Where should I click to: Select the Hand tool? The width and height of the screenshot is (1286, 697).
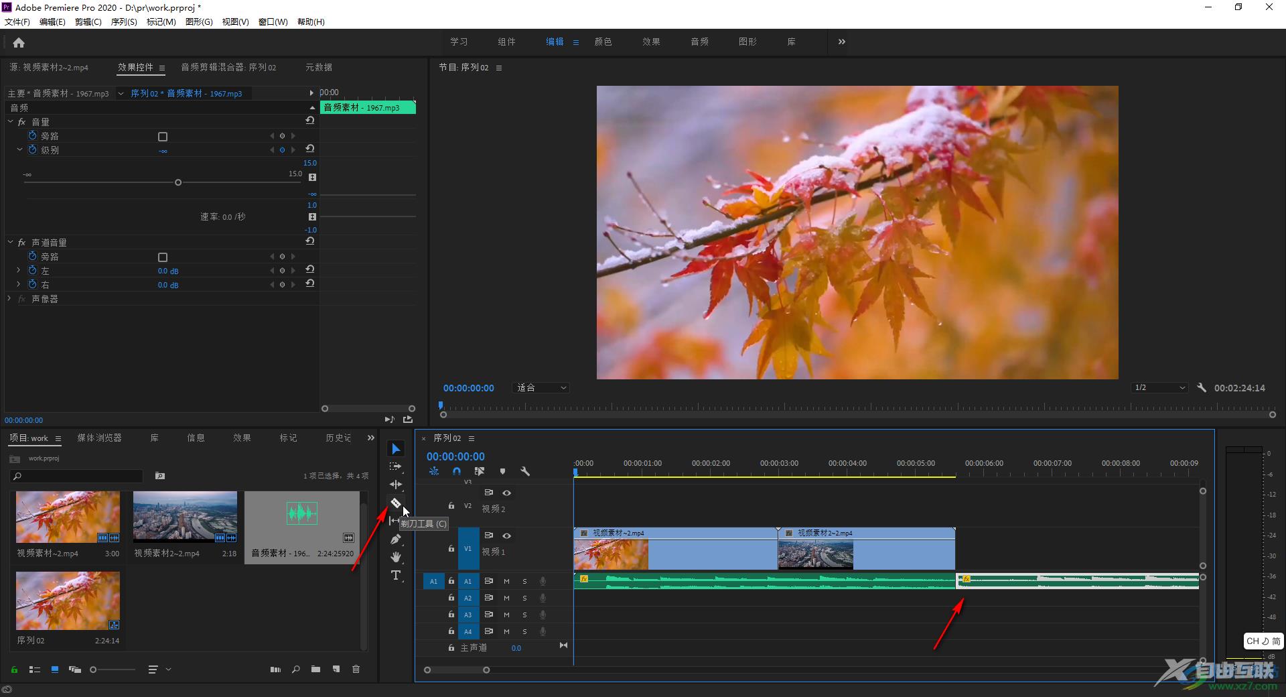click(x=396, y=557)
